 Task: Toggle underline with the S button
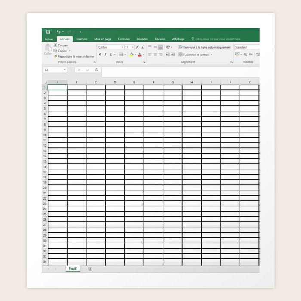[111, 55]
